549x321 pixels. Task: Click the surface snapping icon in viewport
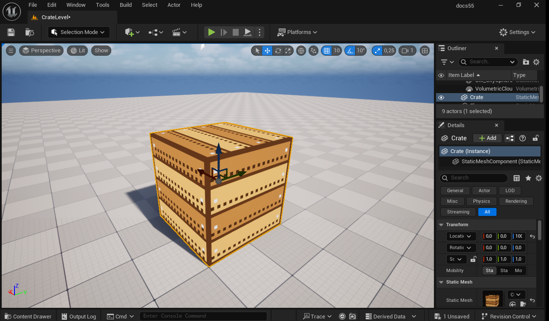pyautogui.click(x=314, y=51)
